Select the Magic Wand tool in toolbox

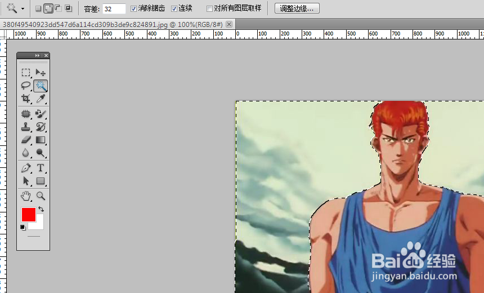(41, 86)
